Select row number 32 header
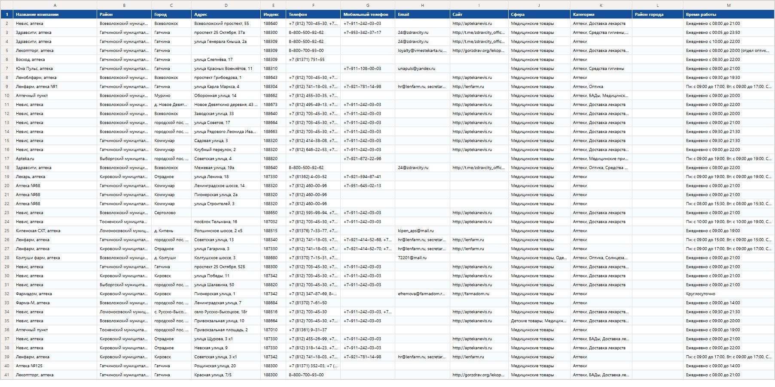 click(x=7, y=294)
